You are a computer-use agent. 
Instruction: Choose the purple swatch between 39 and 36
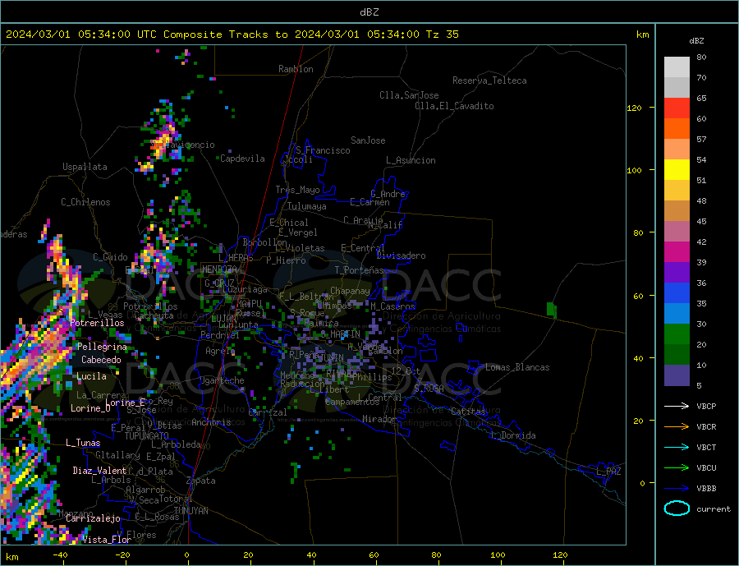[x=677, y=273]
